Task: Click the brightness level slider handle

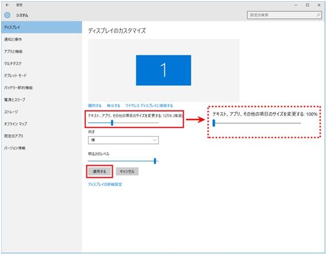Action: [155, 161]
